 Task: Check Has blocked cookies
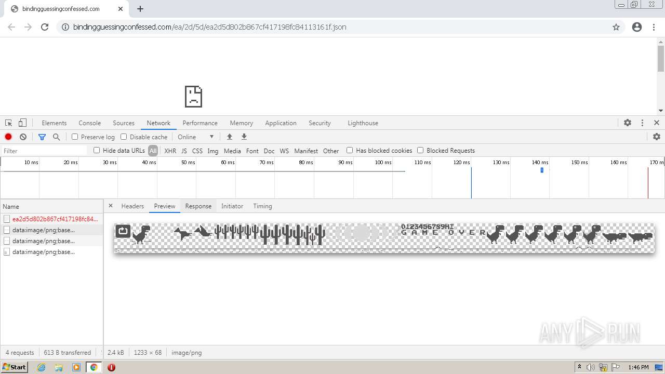tap(350, 150)
